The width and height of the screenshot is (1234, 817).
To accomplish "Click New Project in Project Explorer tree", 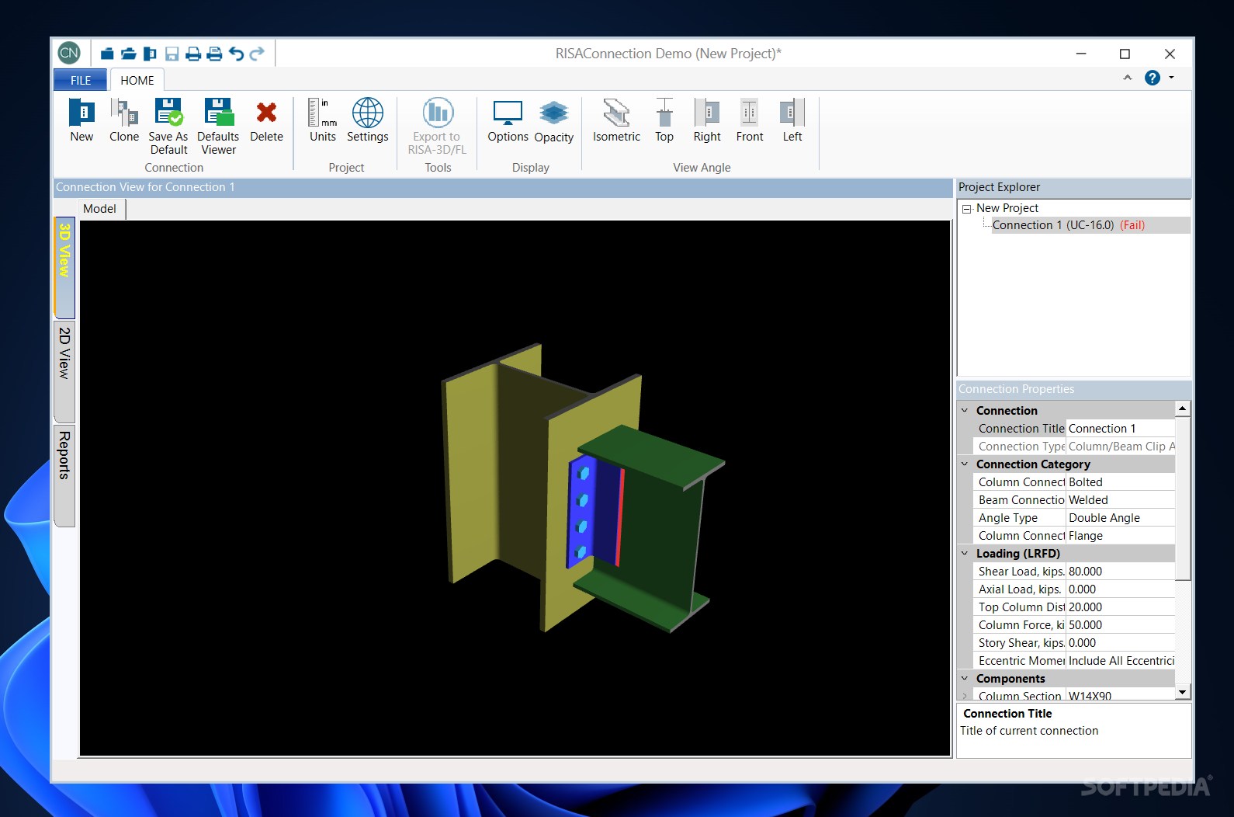I will tap(1007, 208).
